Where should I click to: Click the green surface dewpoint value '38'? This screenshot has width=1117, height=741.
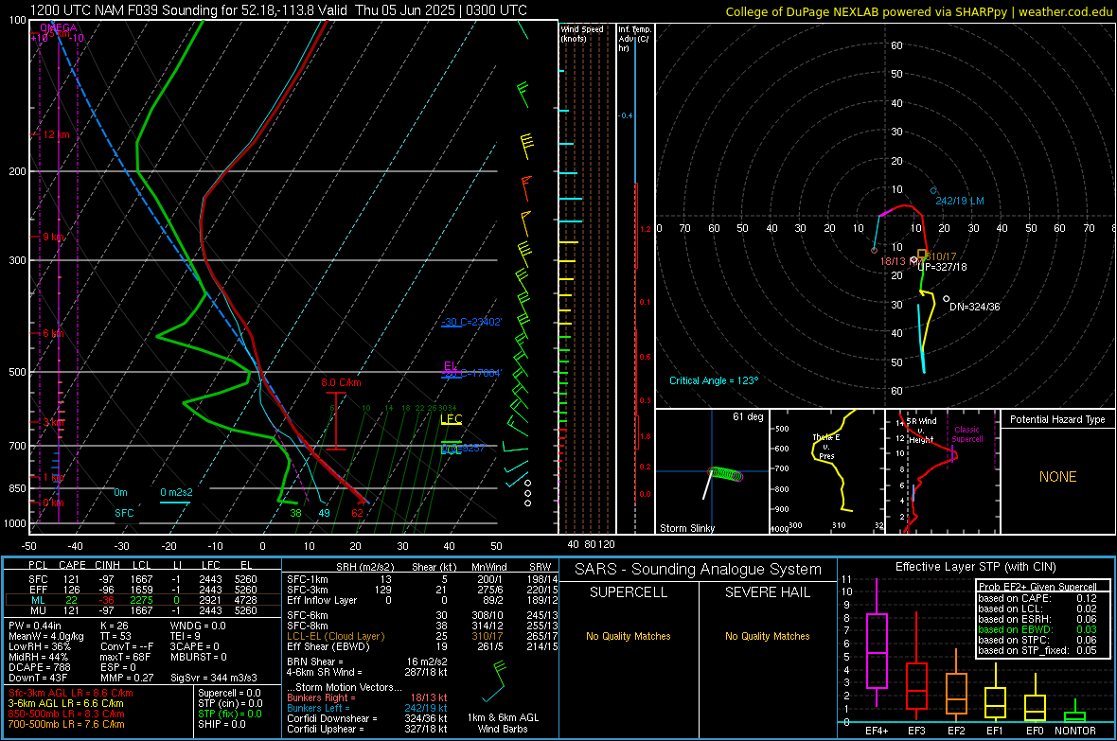tap(295, 513)
